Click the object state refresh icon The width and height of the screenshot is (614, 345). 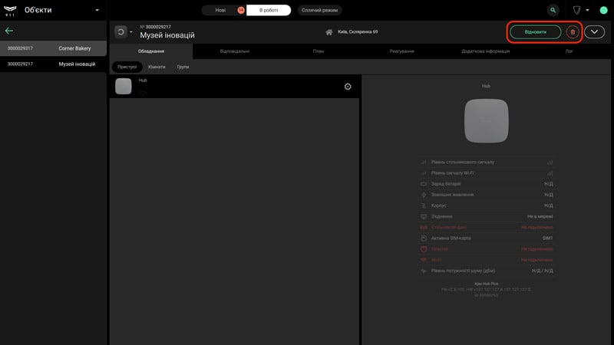(x=121, y=31)
